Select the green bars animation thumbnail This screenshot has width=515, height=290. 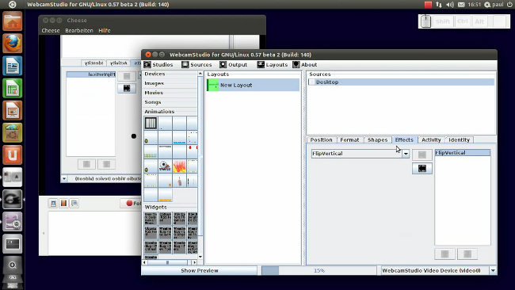[151, 152]
